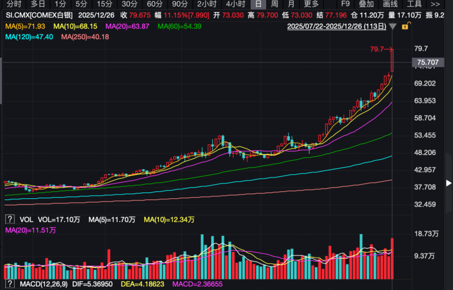Click the MACD indicator help question-mark icon

pyautogui.click(x=9, y=285)
